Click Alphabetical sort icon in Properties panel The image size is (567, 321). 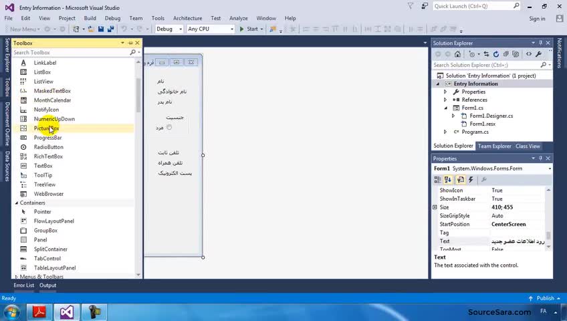tap(448, 180)
